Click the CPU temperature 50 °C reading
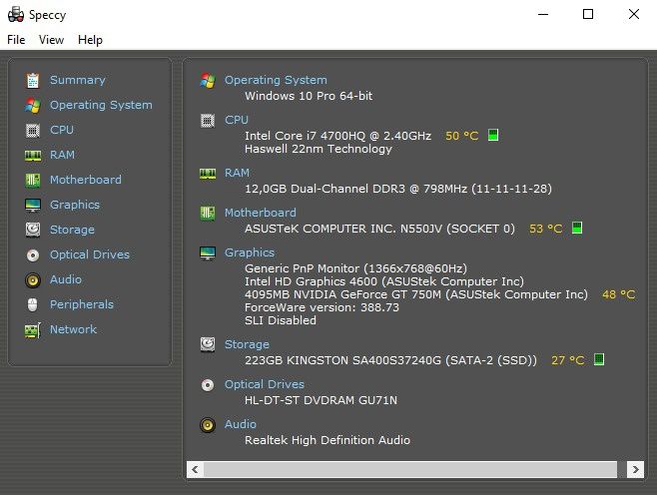This screenshot has width=657, height=495. (x=461, y=136)
